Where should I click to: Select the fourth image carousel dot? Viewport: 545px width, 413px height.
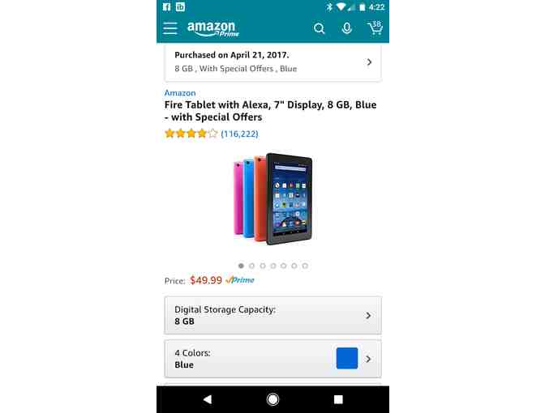(273, 266)
